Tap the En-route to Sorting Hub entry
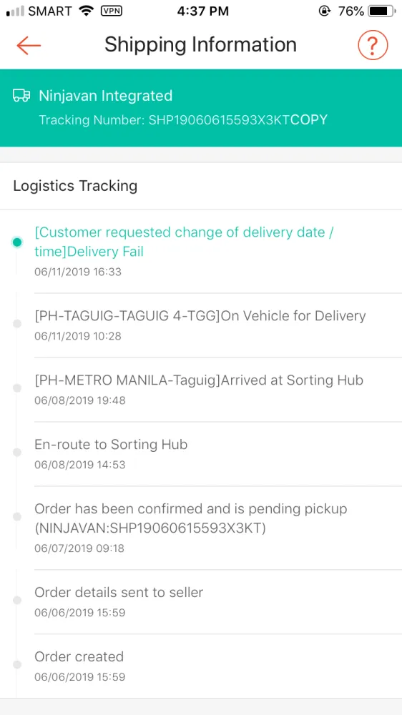The image size is (402, 715). [201, 454]
